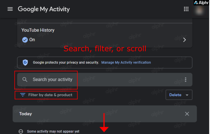Open the hamburger main menu

[10, 9]
